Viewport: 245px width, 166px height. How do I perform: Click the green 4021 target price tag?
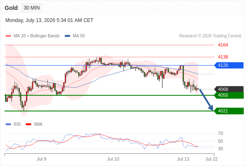tap(229, 111)
